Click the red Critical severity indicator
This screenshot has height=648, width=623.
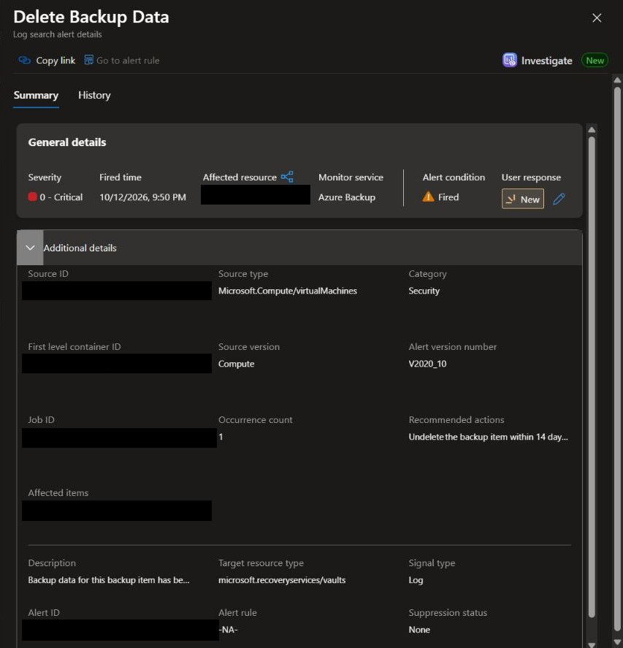pyautogui.click(x=32, y=197)
